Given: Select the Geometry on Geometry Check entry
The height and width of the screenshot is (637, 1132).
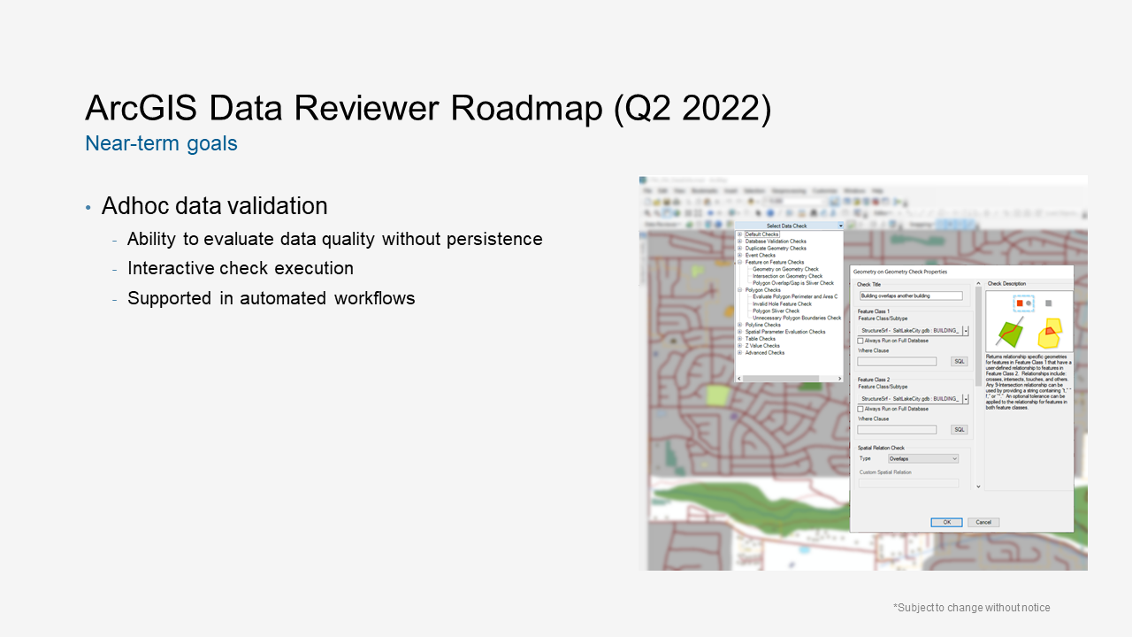Looking at the screenshot, I should [x=786, y=269].
